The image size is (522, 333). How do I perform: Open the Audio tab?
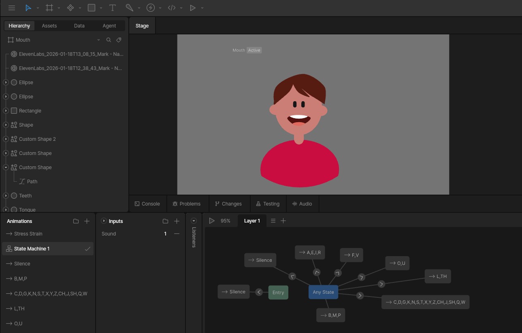pyautogui.click(x=302, y=204)
